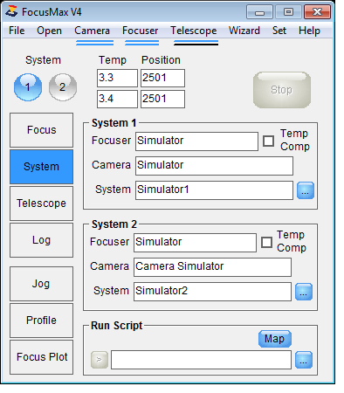
Task: Browse for a script with ellipsis button
Action: tap(304, 360)
